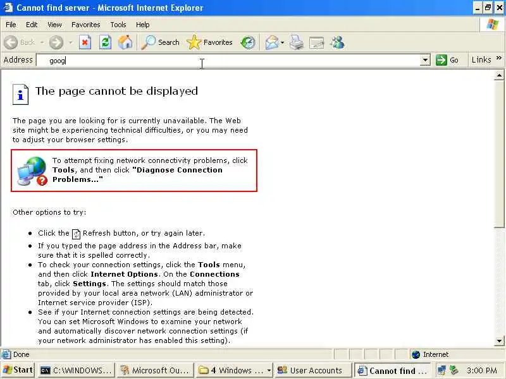Open the Favorites menu
The width and height of the screenshot is (506, 379).
(x=86, y=25)
